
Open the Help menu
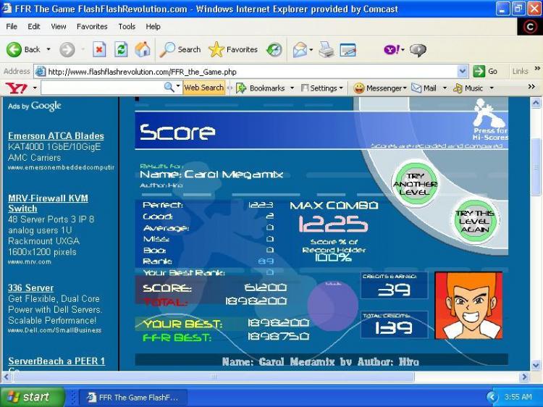click(153, 26)
